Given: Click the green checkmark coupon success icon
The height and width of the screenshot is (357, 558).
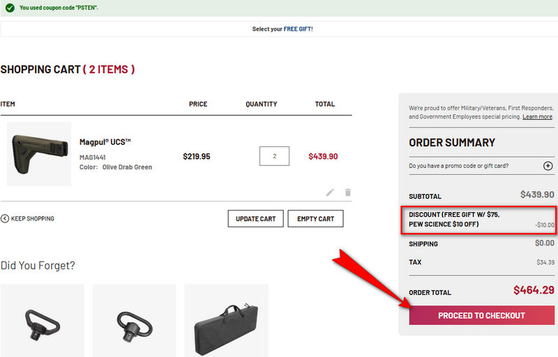Looking at the screenshot, I should [x=10, y=8].
